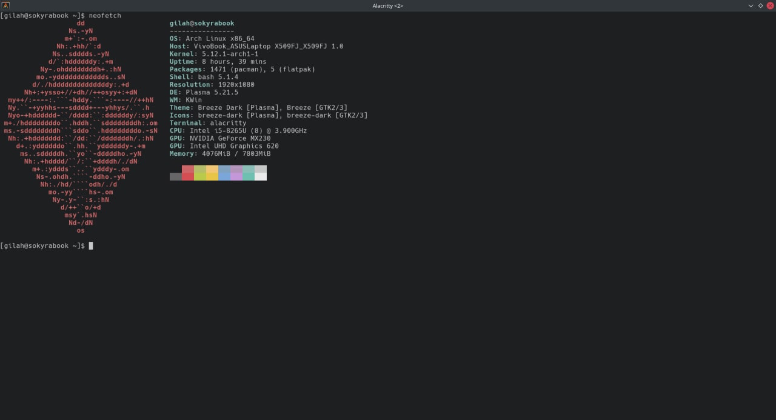This screenshot has width=776, height=420.
Task: Click the "GPU: Intel UHD Graphics 620" line
Action: click(x=224, y=146)
